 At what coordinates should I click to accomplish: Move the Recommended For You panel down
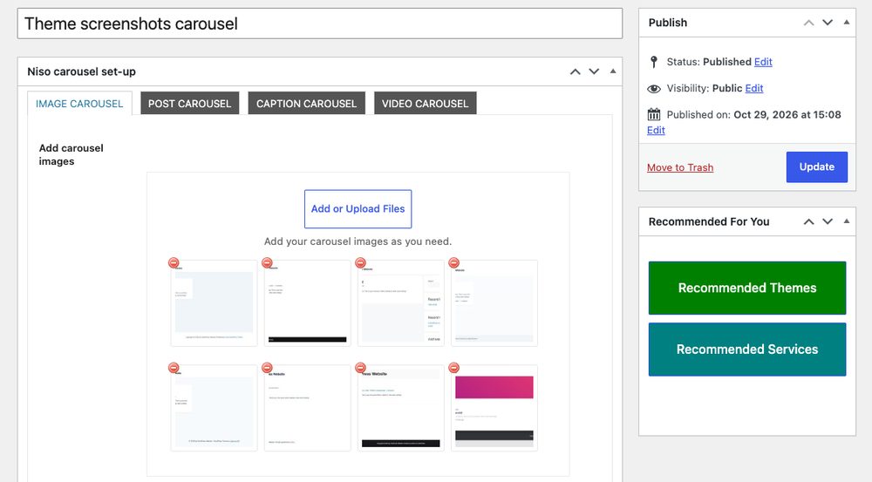828,221
